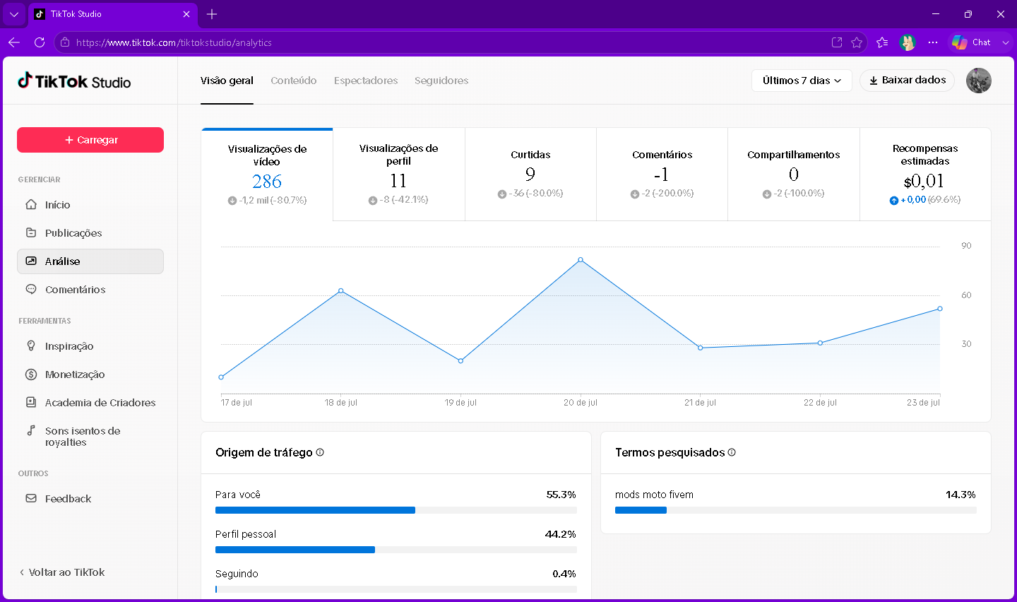Select the Curtidas metric card
1017x602 pixels.
tap(530, 175)
